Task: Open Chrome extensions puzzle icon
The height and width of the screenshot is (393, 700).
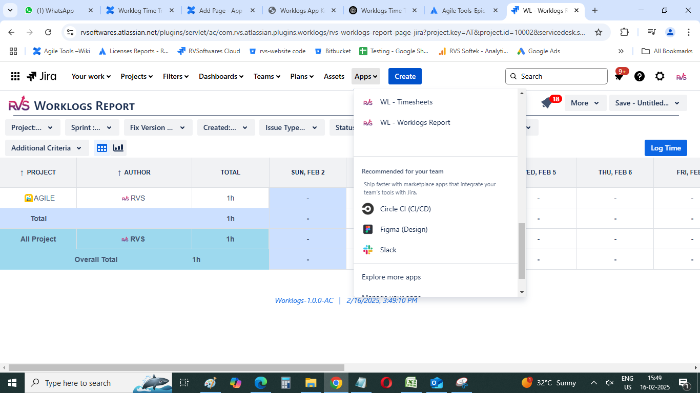Action: pos(624,32)
